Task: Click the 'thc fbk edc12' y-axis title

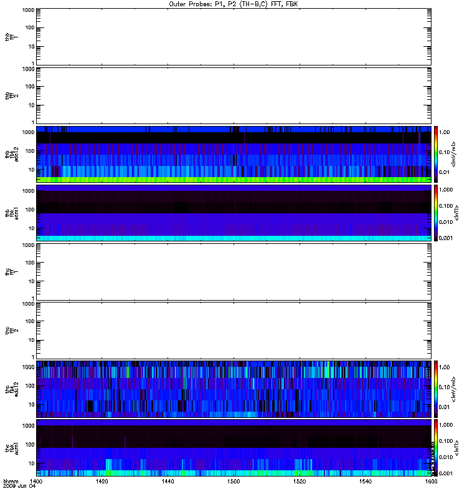Action: 11,389
